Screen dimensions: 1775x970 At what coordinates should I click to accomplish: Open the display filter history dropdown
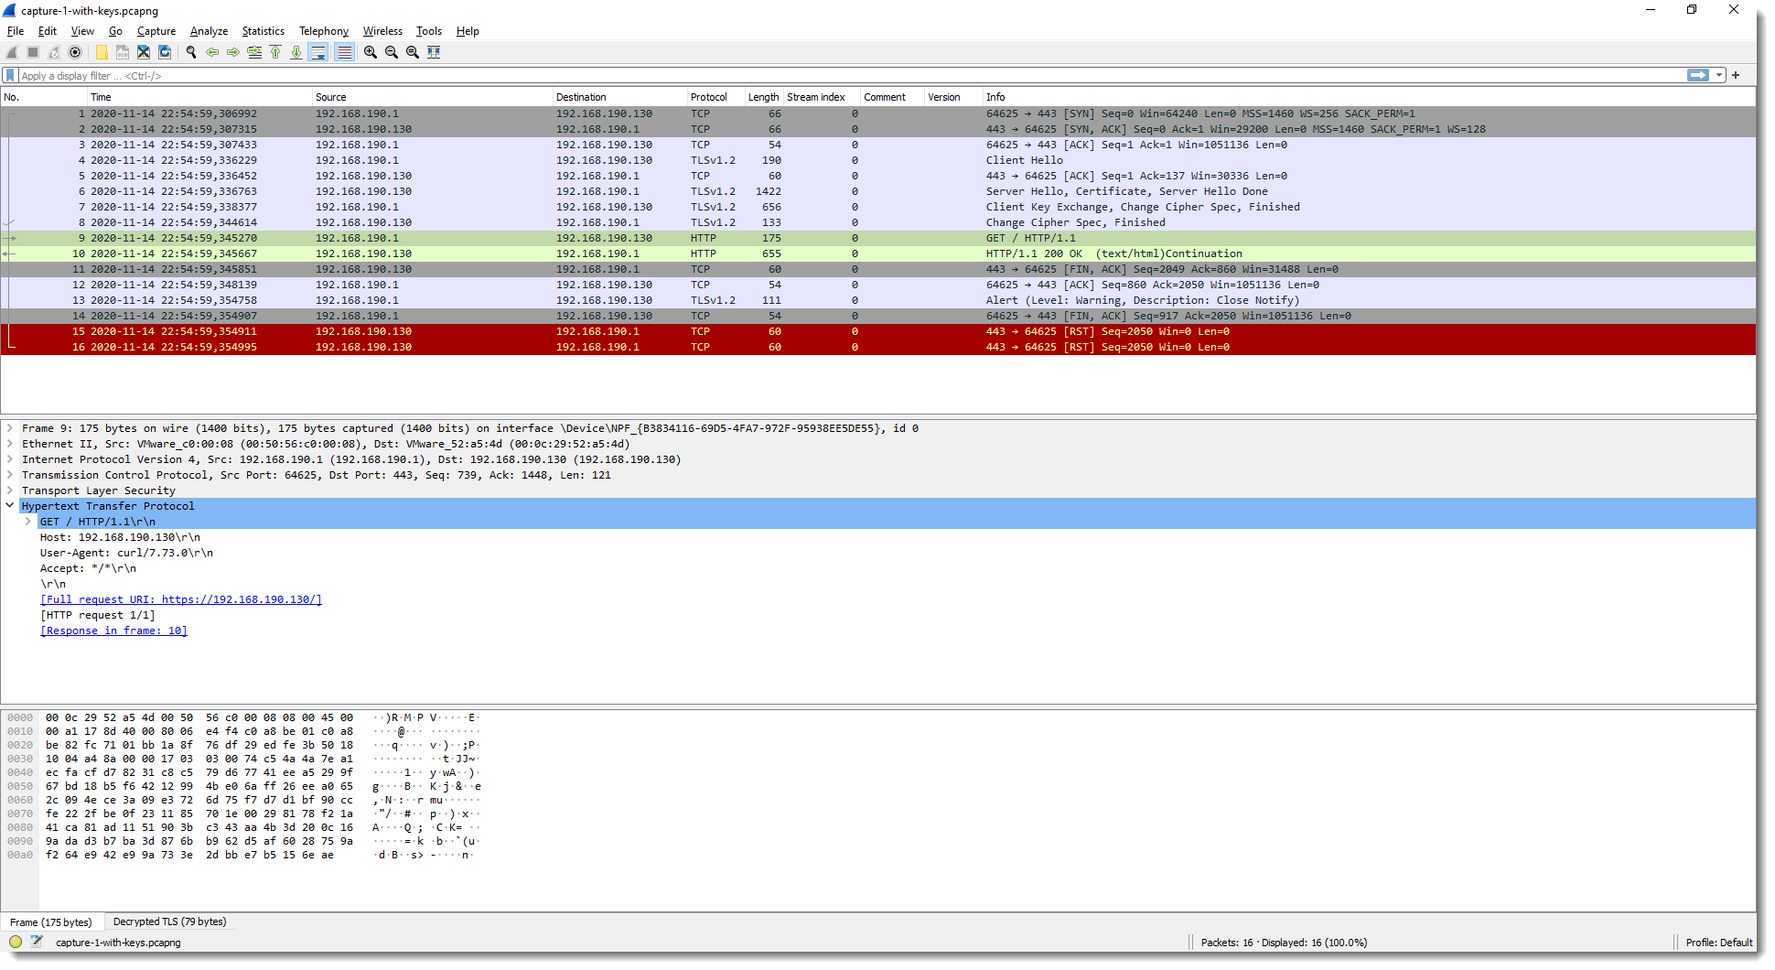pos(1720,76)
